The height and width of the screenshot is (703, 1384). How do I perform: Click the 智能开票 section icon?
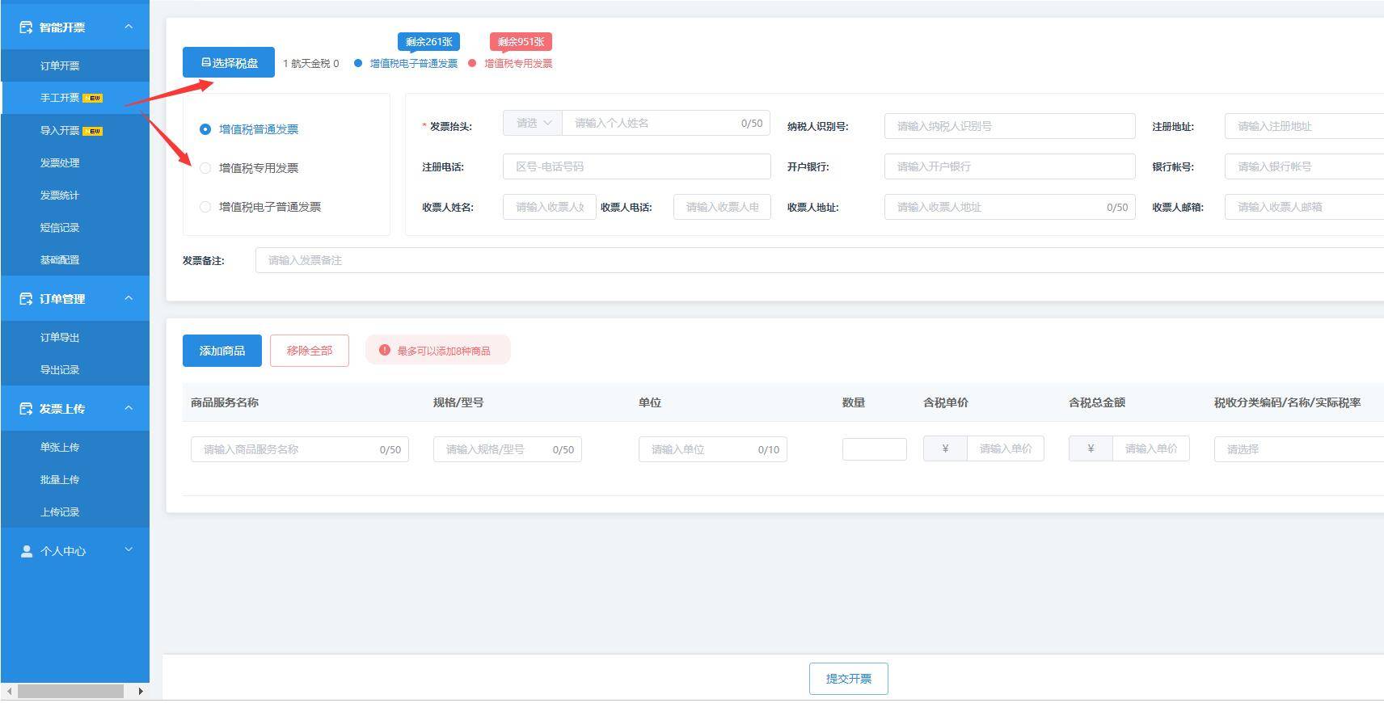pyautogui.click(x=26, y=27)
